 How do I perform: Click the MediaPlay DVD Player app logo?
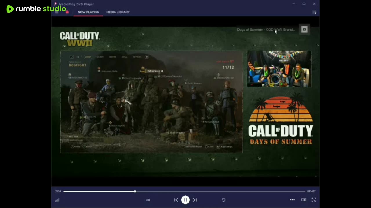tap(56, 4)
